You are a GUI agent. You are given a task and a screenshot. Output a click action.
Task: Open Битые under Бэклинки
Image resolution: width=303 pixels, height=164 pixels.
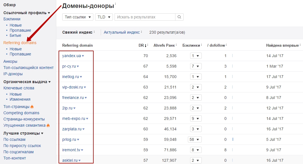click(15, 35)
